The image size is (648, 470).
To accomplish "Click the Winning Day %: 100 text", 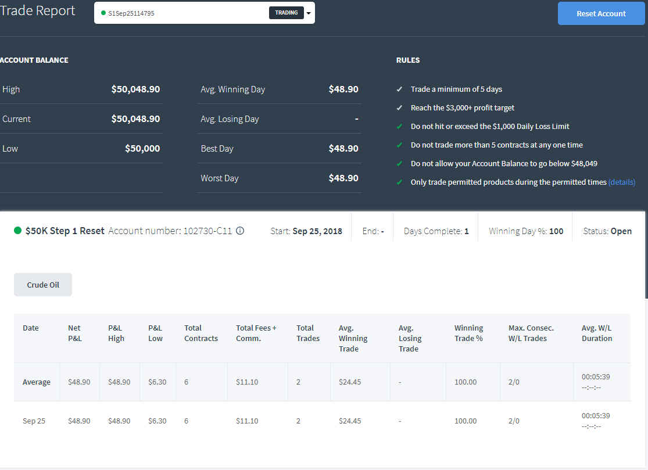I will [526, 231].
